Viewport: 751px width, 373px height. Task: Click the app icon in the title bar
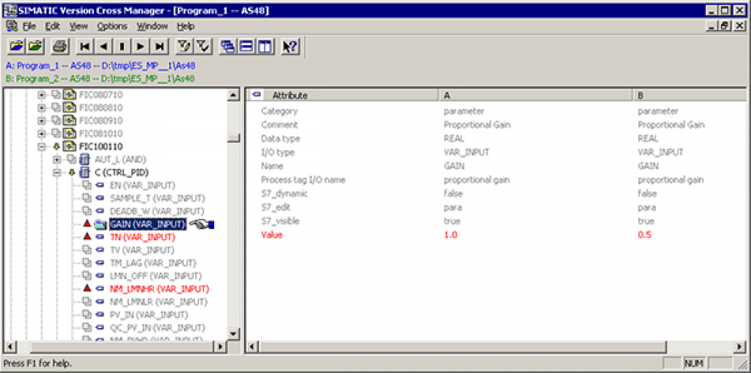point(10,10)
